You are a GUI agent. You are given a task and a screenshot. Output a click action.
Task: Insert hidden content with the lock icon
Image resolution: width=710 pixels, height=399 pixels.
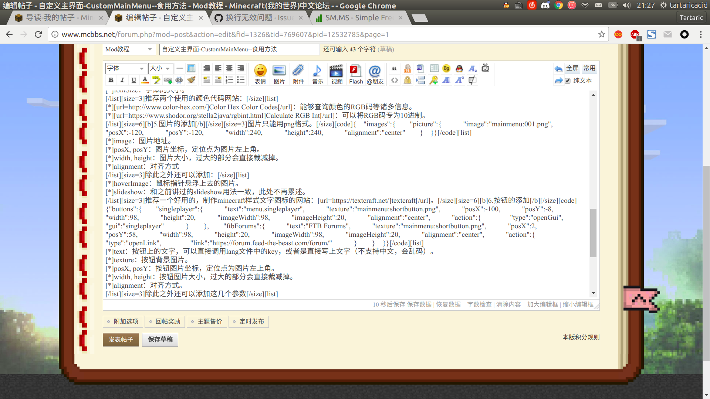(x=408, y=80)
